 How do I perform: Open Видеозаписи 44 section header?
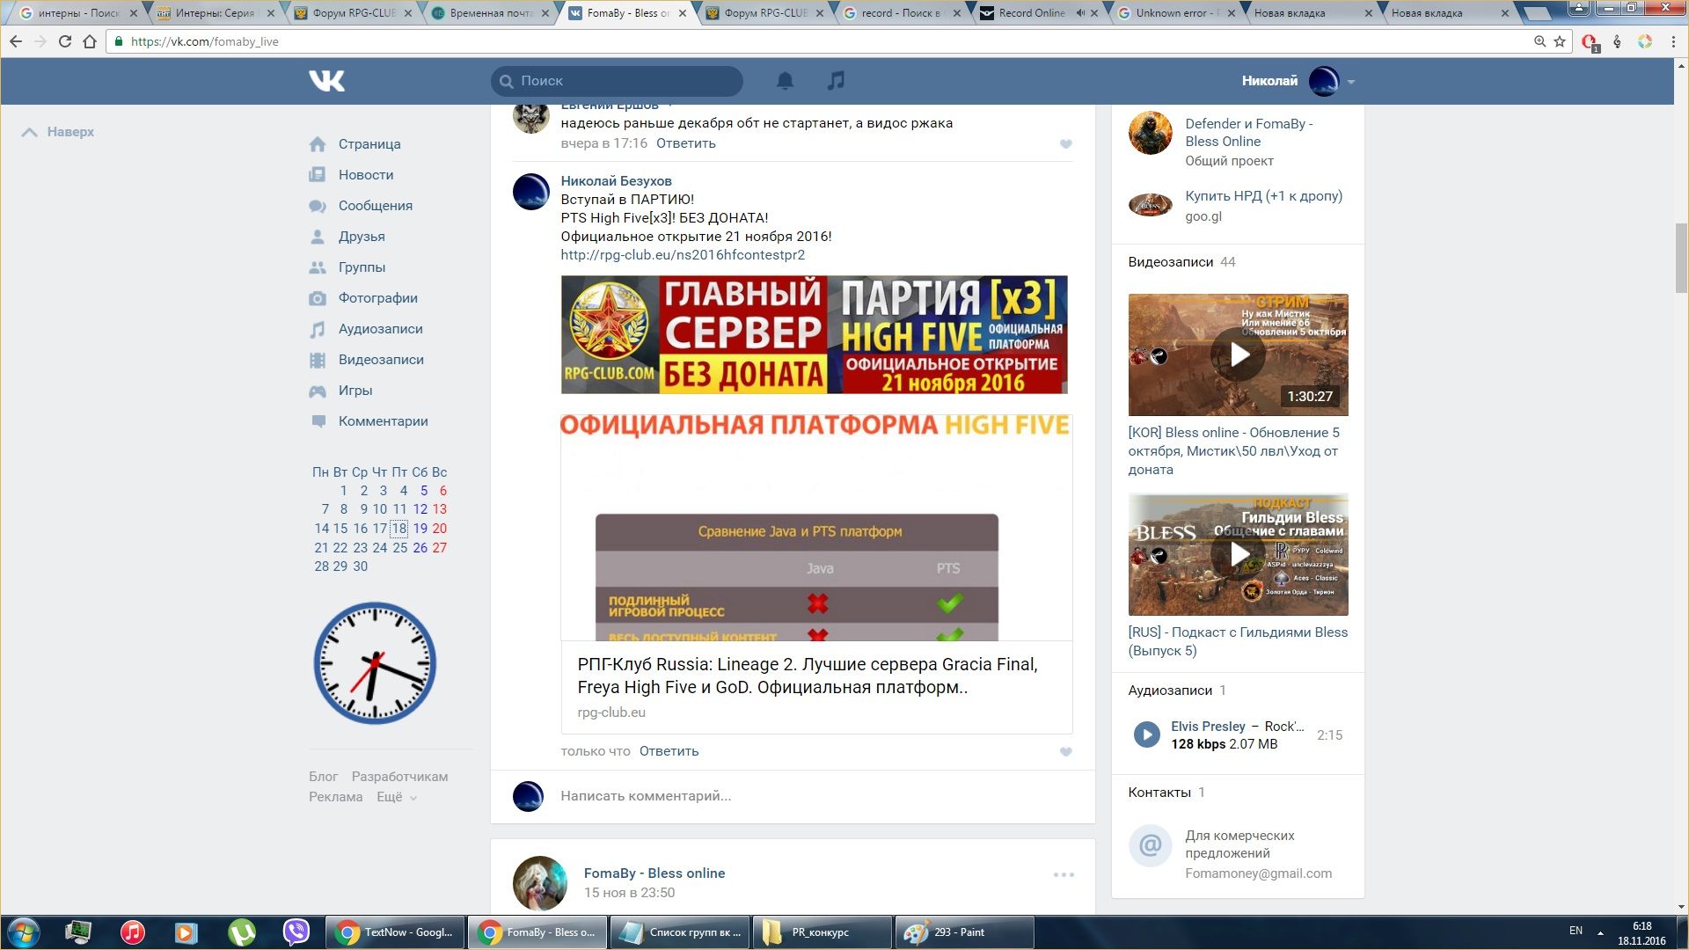[x=1181, y=262]
